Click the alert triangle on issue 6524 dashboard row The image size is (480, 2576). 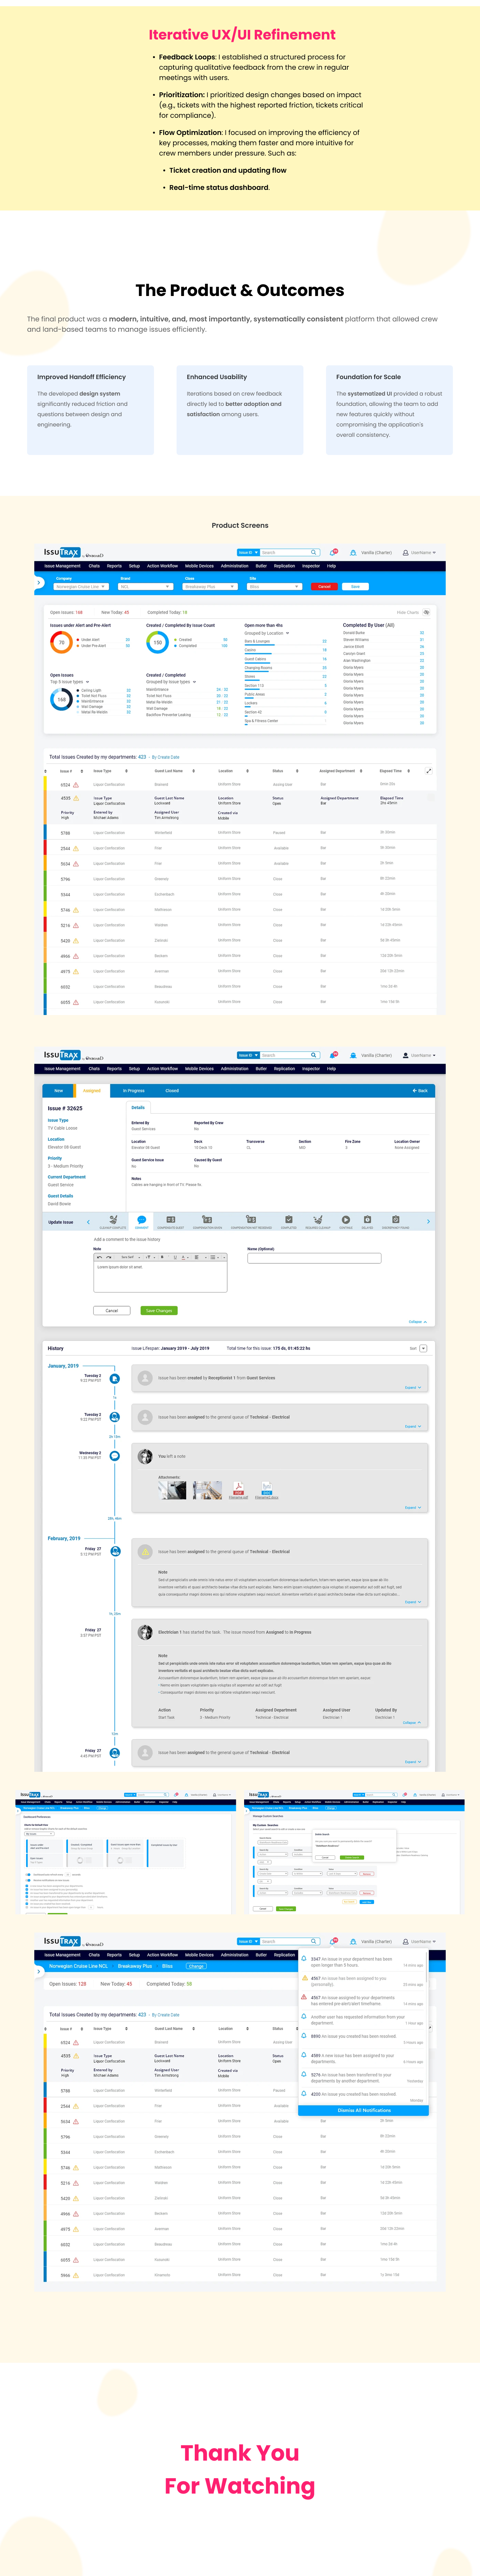(x=76, y=785)
